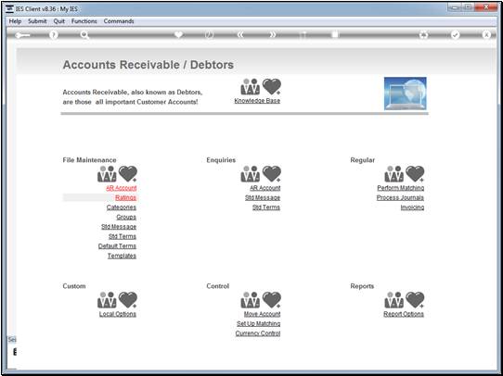Screen dimensions: 503x376
Task: Open Ratings under File Maintenance
Action: tap(126, 197)
